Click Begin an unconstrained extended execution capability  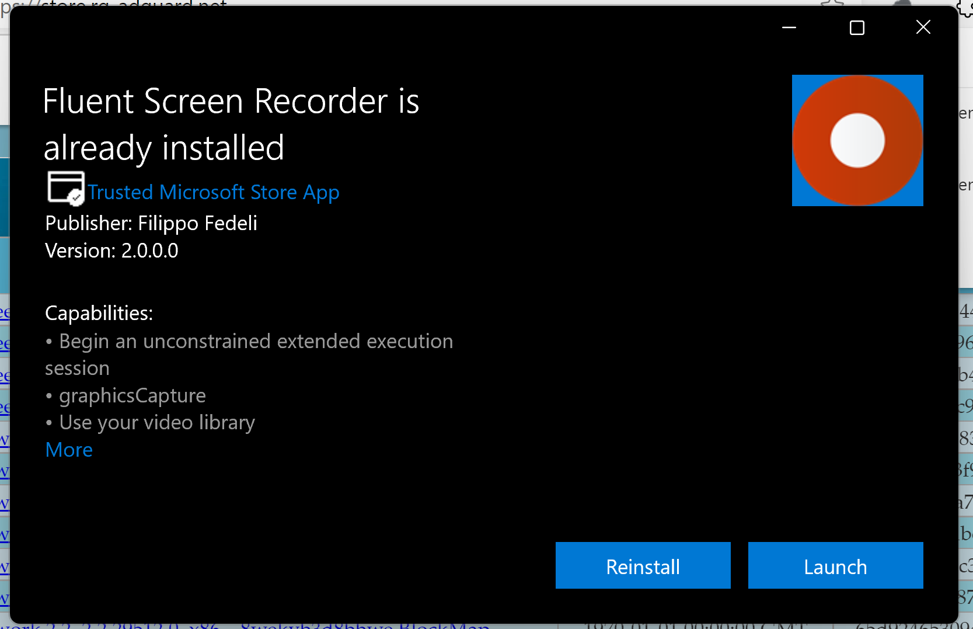tap(249, 355)
